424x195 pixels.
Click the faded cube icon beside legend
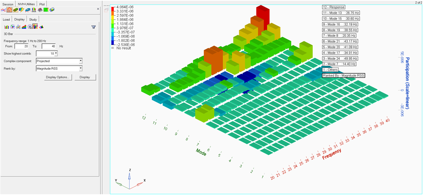106,10
